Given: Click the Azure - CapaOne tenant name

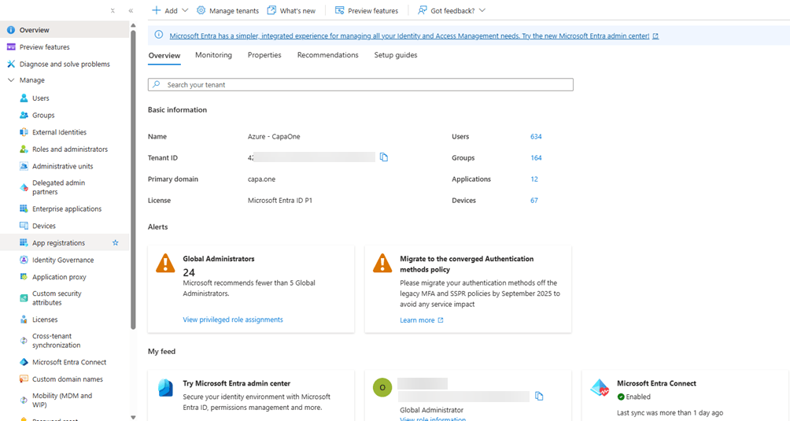Looking at the screenshot, I should [x=274, y=136].
